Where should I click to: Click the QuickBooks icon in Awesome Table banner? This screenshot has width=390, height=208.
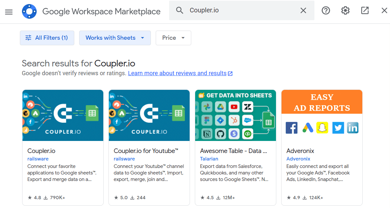pos(248,134)
